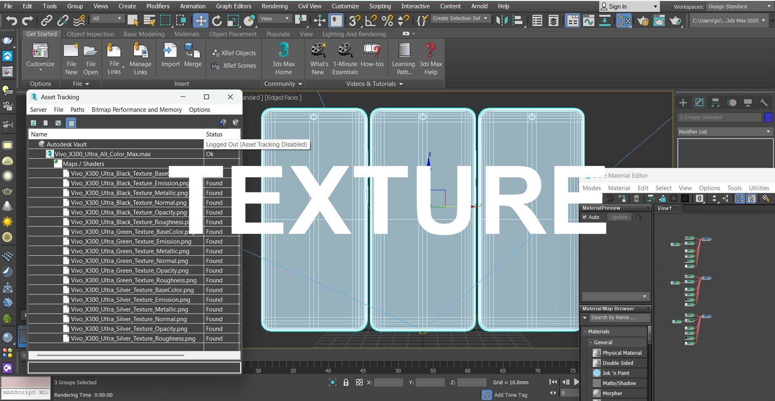
Task: Open the All selection filter dropdown
Action: (107, 19)
